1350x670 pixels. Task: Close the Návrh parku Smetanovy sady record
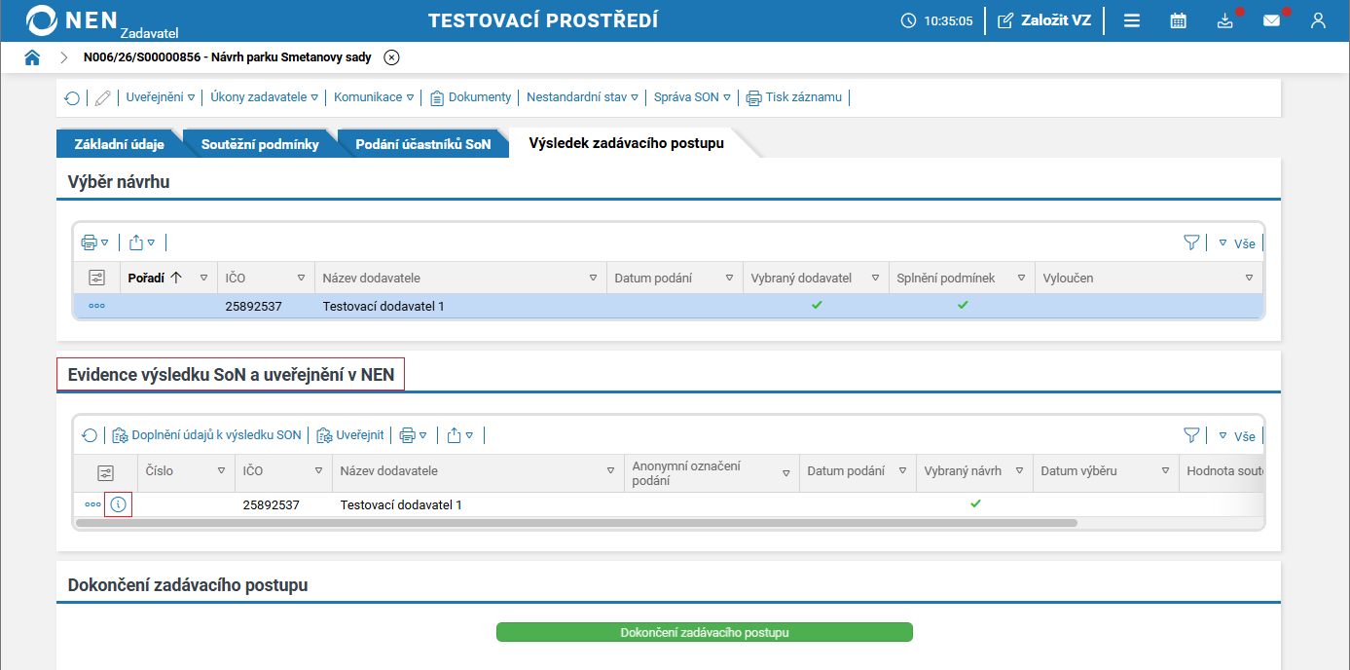tap(391, 57)
